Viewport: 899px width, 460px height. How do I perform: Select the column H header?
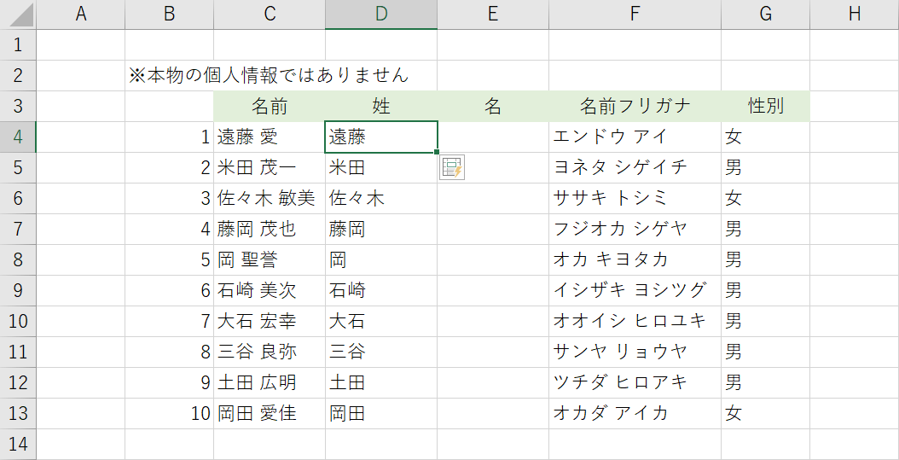[x=853, y=15]
